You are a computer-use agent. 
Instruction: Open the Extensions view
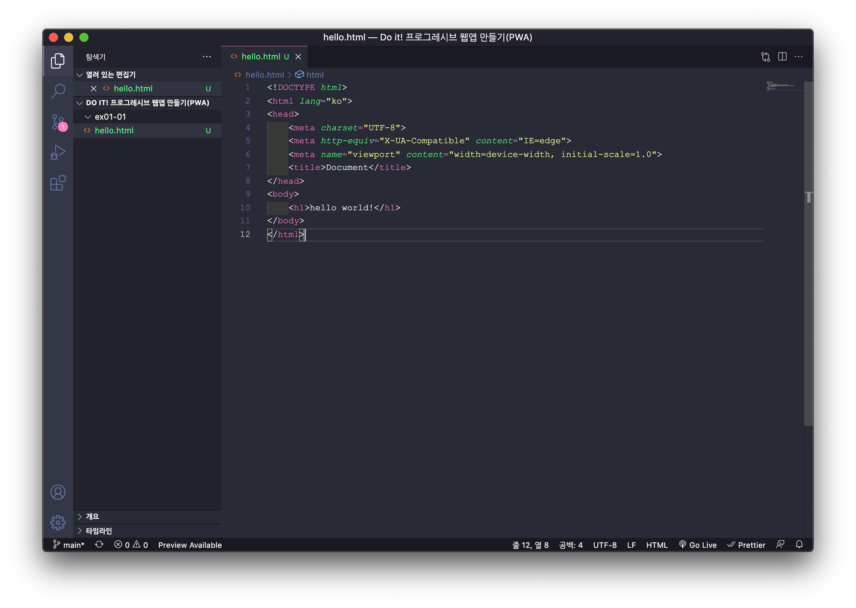(x=58, y=183)
